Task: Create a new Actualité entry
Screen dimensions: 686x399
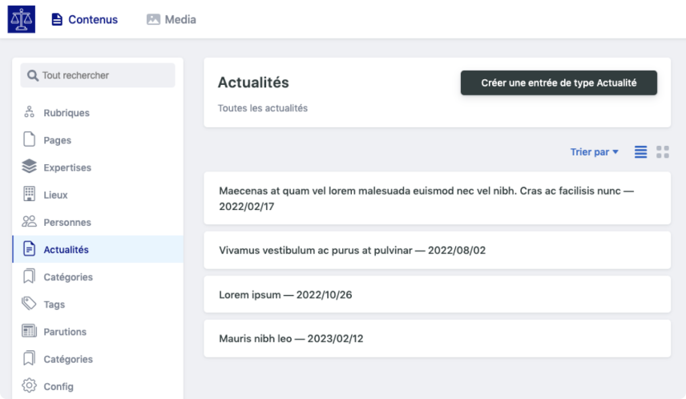Action: click(559, 83)
